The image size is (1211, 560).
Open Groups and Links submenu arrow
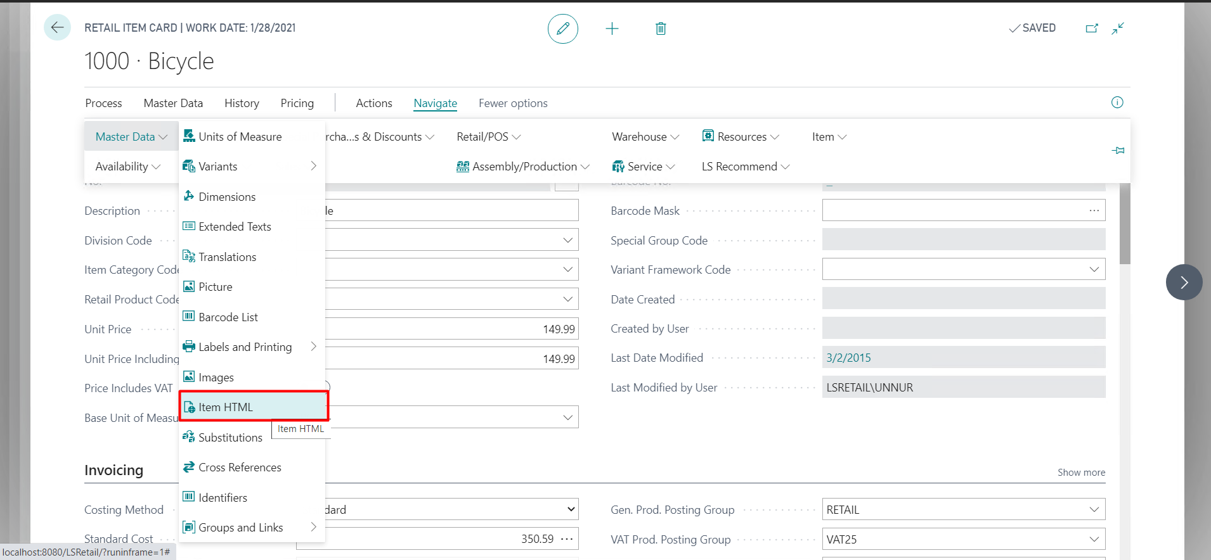(313, 527)
